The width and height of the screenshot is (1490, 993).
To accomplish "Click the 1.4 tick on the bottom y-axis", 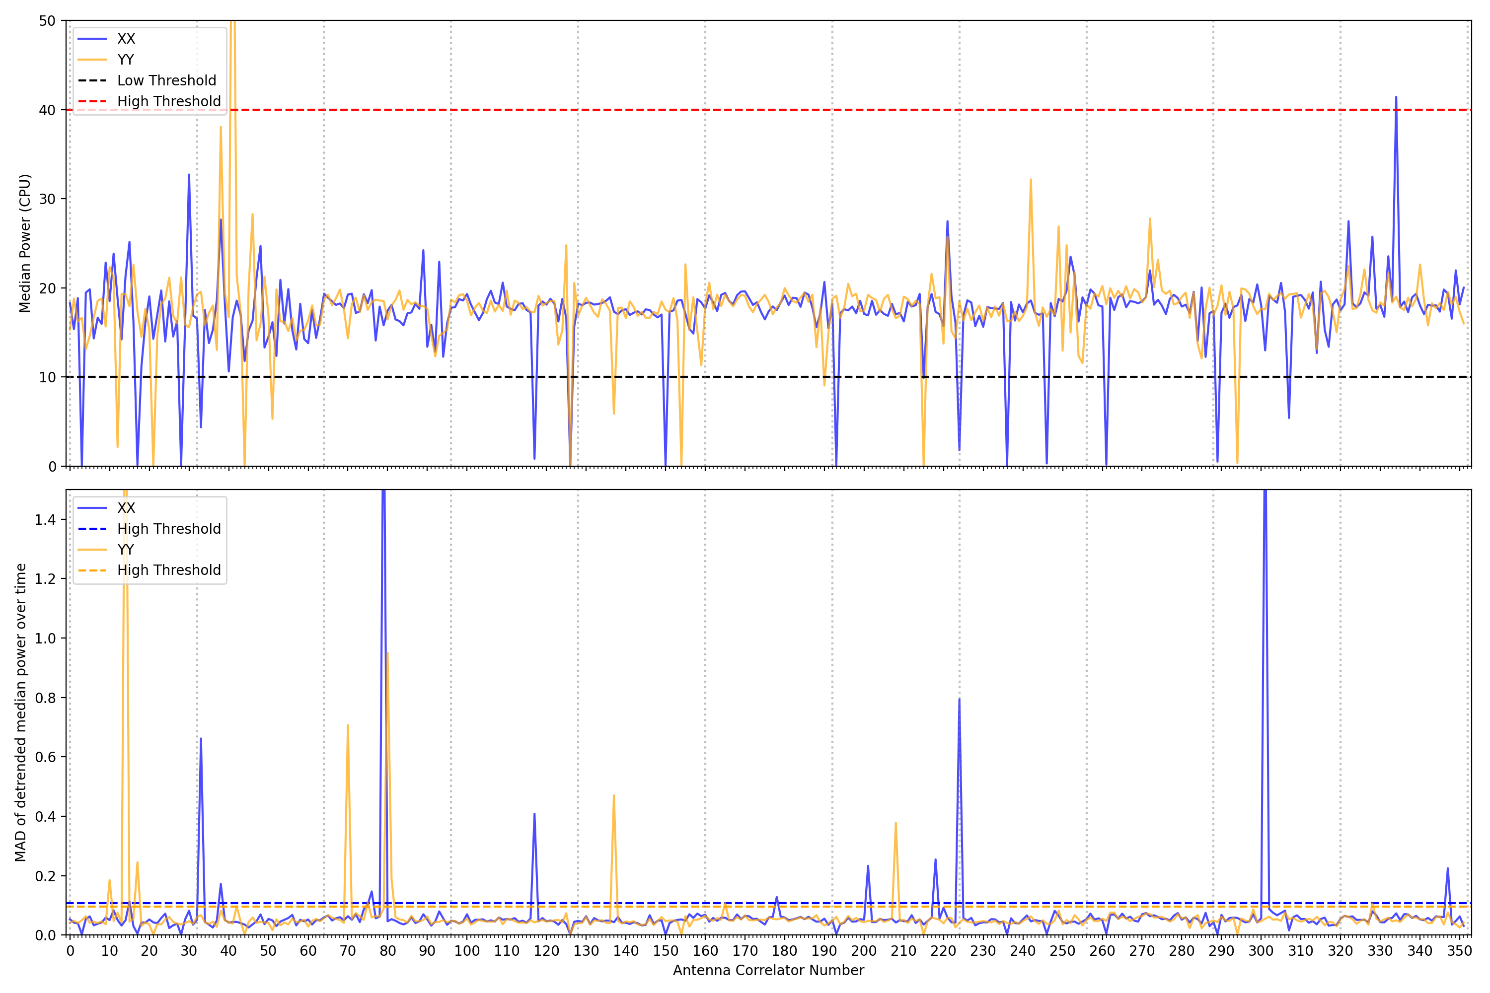I will [45, 520].
